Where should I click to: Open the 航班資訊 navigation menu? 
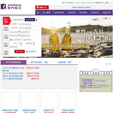(72, 13)
